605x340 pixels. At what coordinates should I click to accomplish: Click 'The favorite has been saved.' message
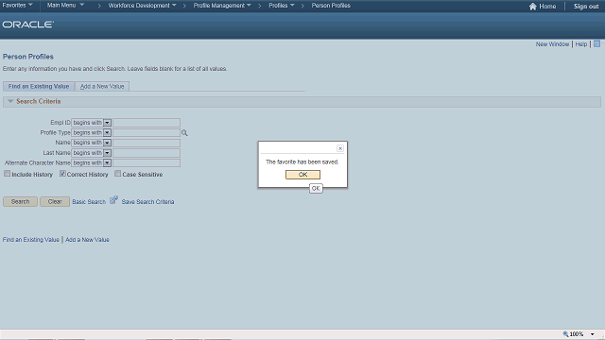coord(302,161)
